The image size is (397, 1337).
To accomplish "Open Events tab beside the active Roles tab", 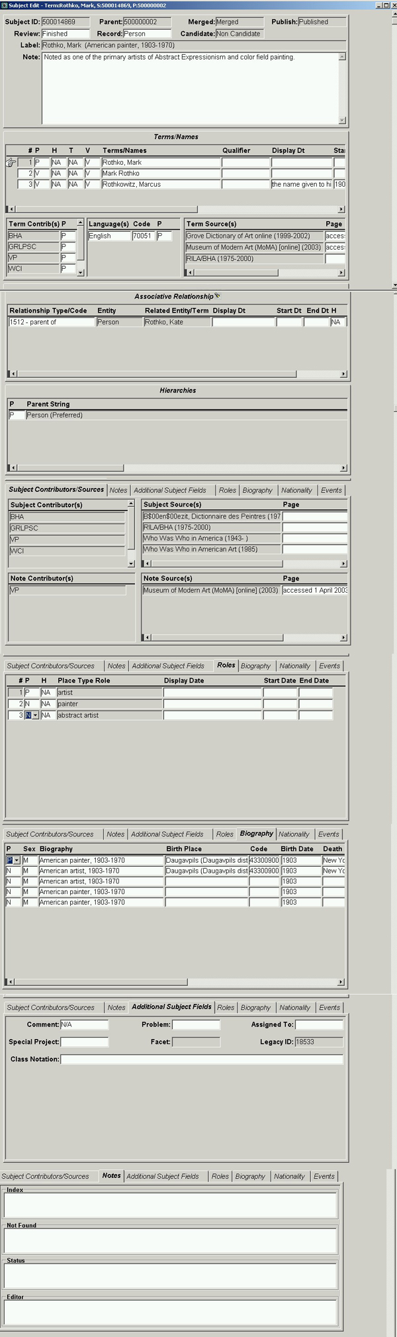I will [x=330, y=666].
